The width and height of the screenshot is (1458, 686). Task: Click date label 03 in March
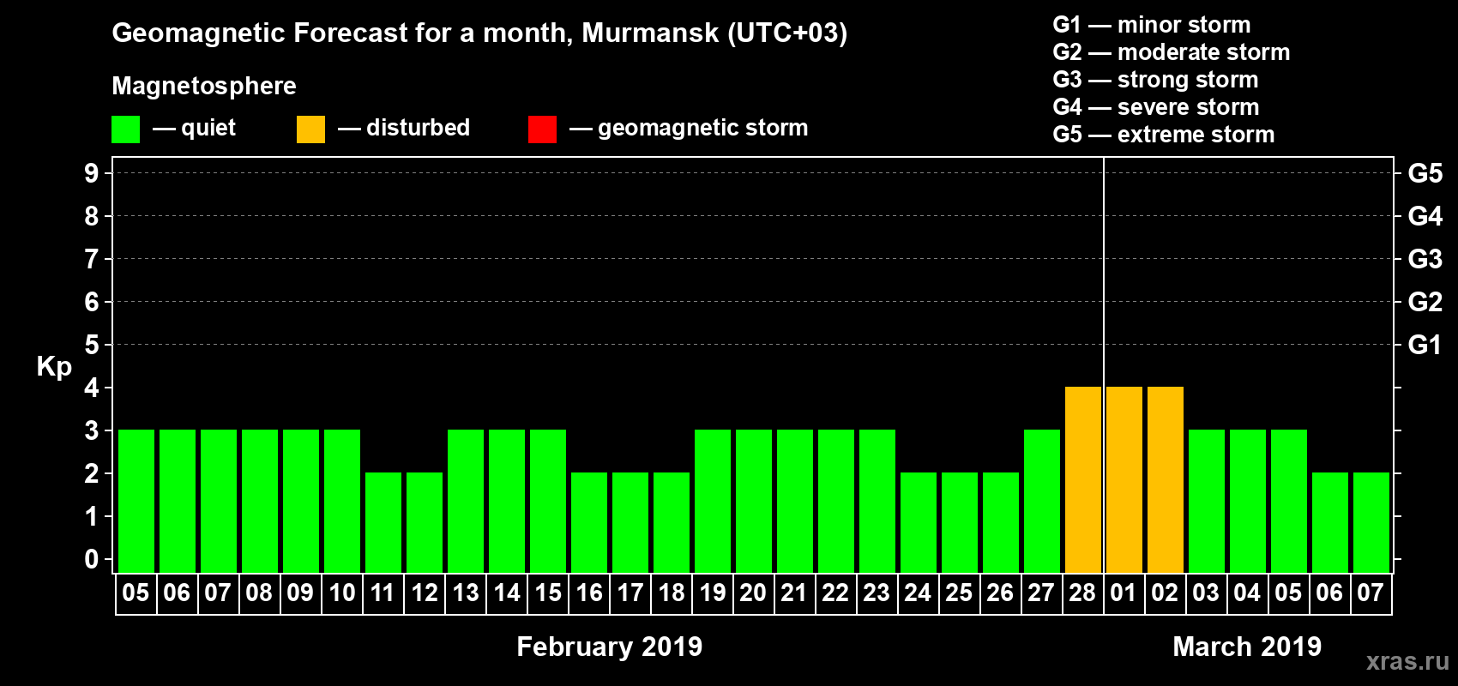tap(1206, 593)
